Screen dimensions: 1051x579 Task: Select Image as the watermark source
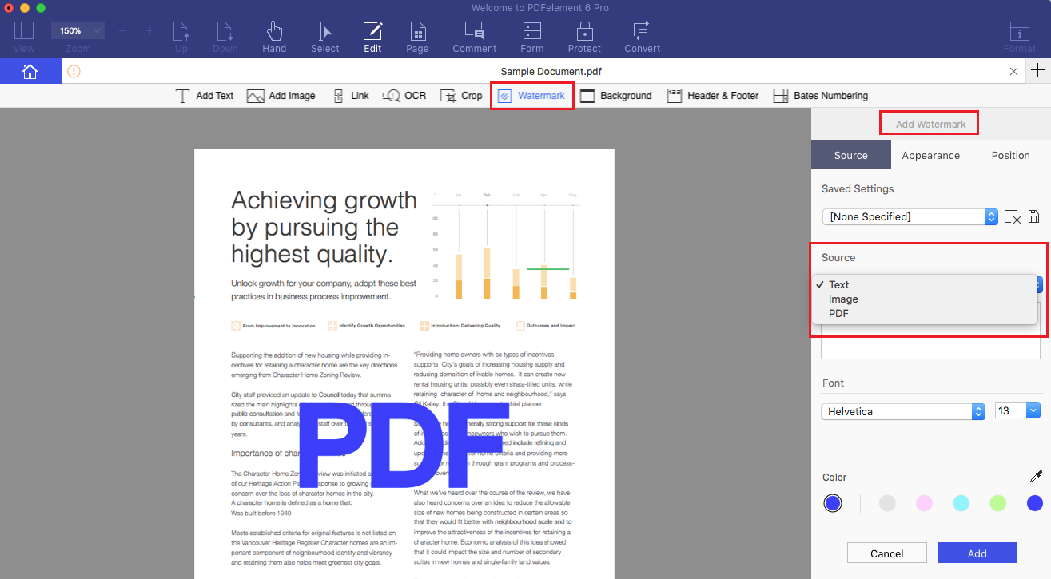coord(843,299)
